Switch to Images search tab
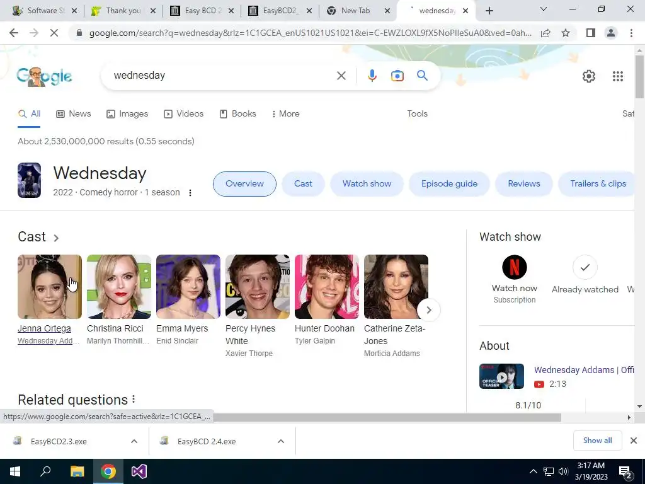645x484 pixels. click(x=127, y=114)
